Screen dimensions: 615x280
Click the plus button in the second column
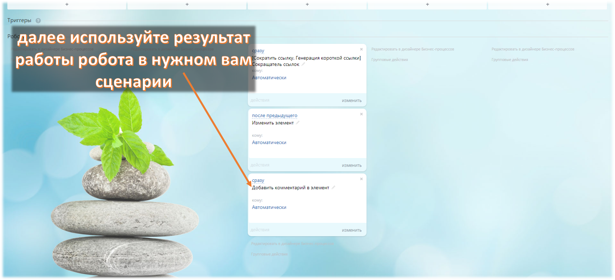pos(187,4)
